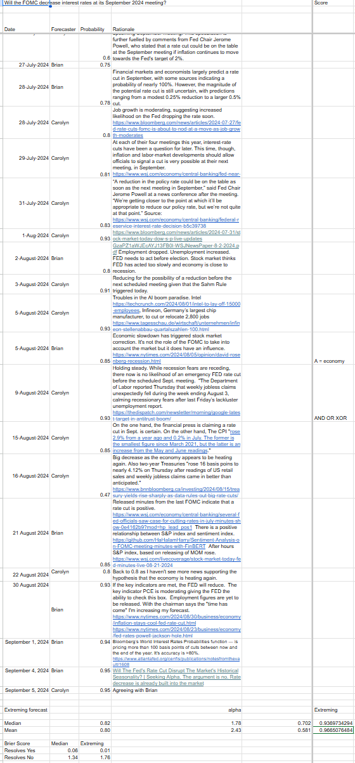The height and width of the screenshot is (763, 355).
Task: Open the WSJ several-fed-officials minutes link
Action: coord(176,522)
